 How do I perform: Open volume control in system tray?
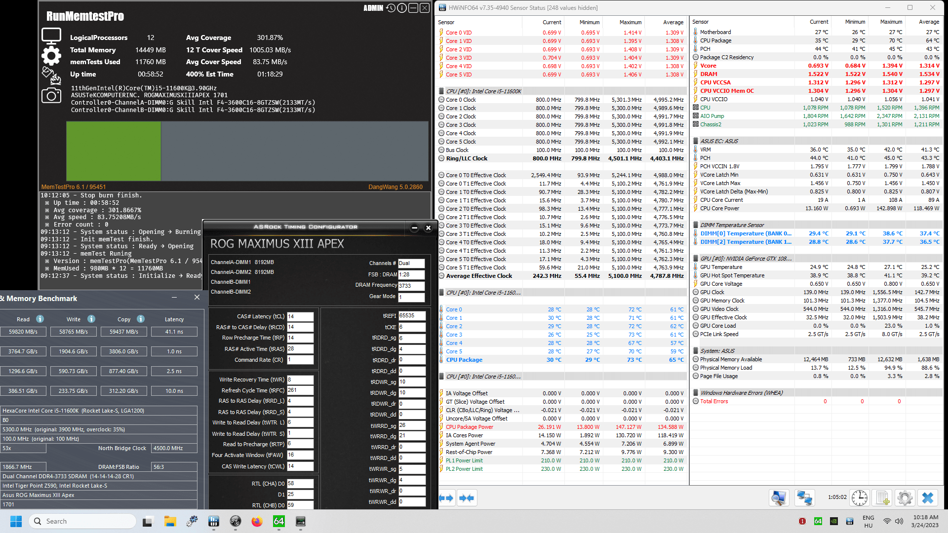(899, 521)
